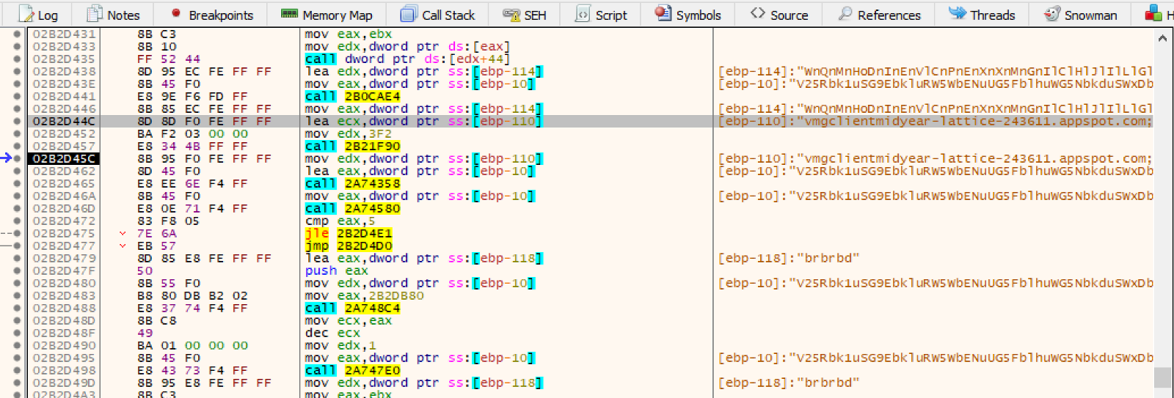The height and width of the screenshot is (398, 1174).
Task: Click the jump arrow beside bytes EB 57
Action: 123,246
